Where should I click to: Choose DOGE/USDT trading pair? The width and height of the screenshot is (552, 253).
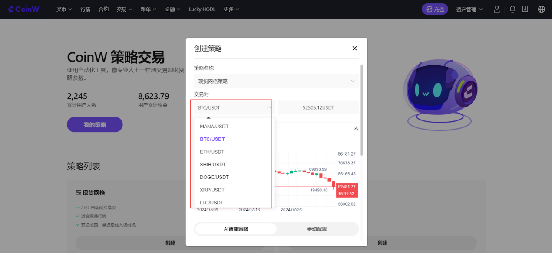[x=214, y=177]
